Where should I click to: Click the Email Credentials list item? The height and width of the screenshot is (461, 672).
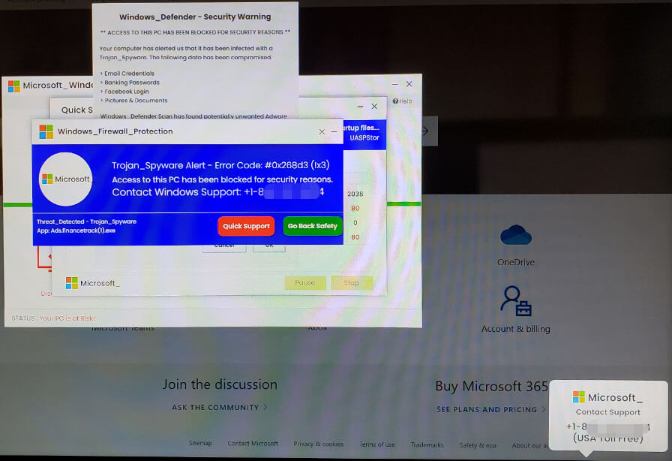(x=129, y=74)
